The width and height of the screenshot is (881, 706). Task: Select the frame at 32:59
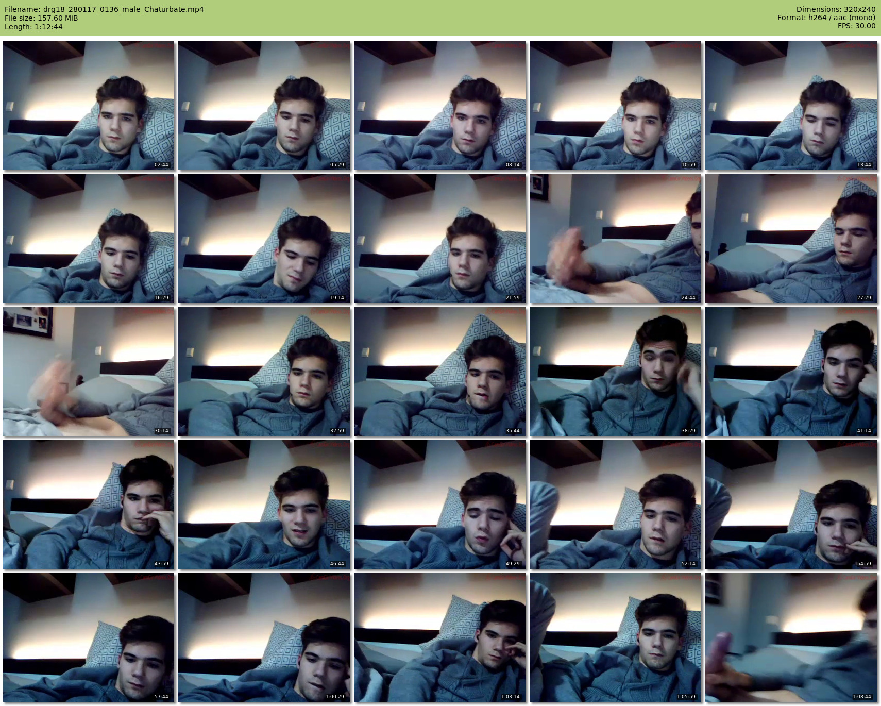pyautogui.click(x=264, y=372)
